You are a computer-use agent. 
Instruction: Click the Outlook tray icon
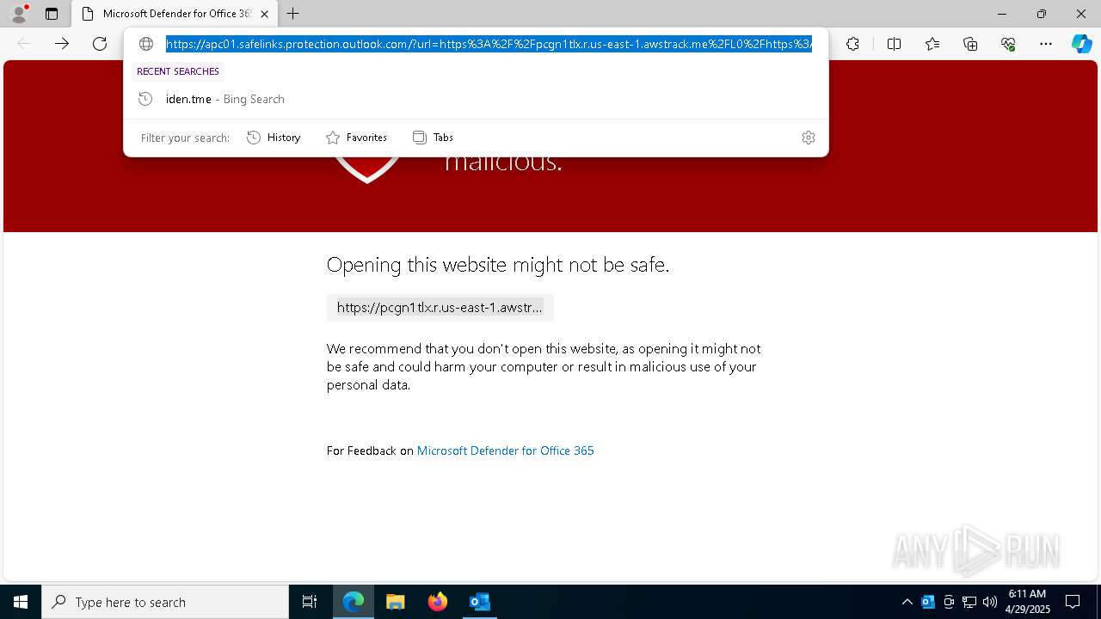(928, 602)
